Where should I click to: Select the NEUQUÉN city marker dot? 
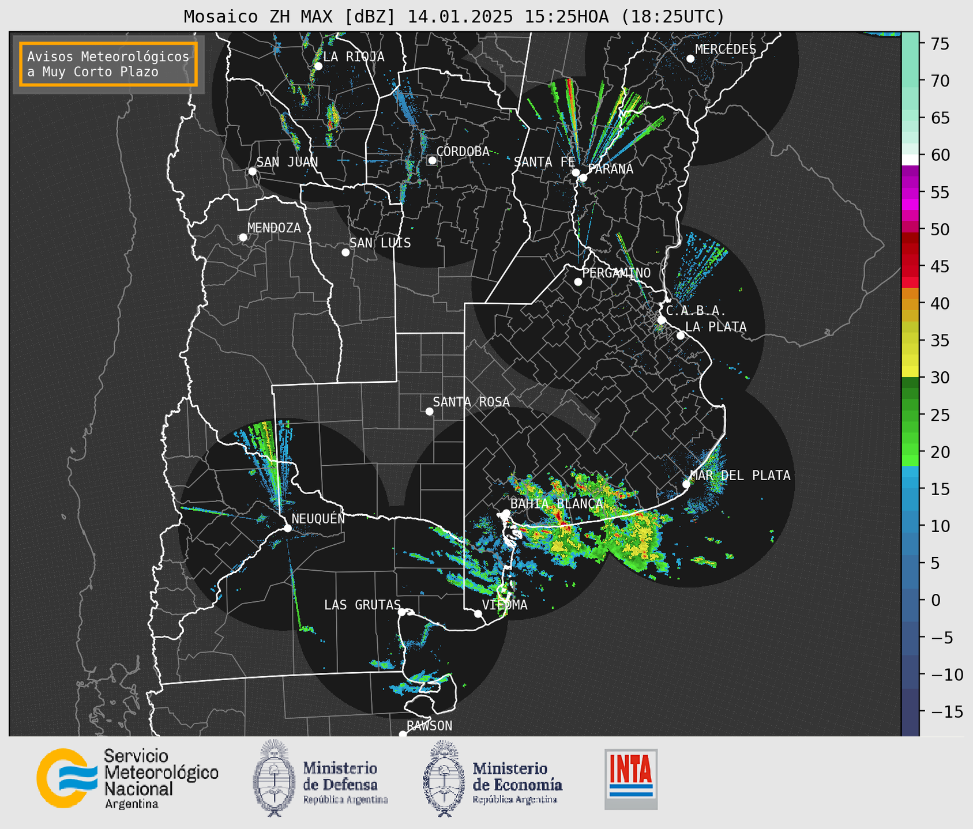coord(287,528)
